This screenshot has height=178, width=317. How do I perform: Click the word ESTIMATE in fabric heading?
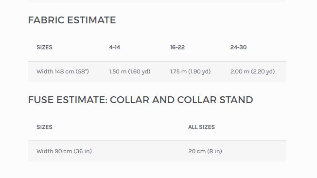[91, 20]
